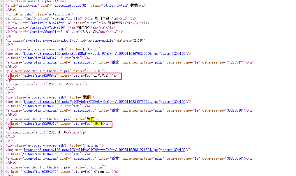This screenshot has height=176, width=296.
Task: Click the date 2018.12.12
Action: (x=58, y=84)
